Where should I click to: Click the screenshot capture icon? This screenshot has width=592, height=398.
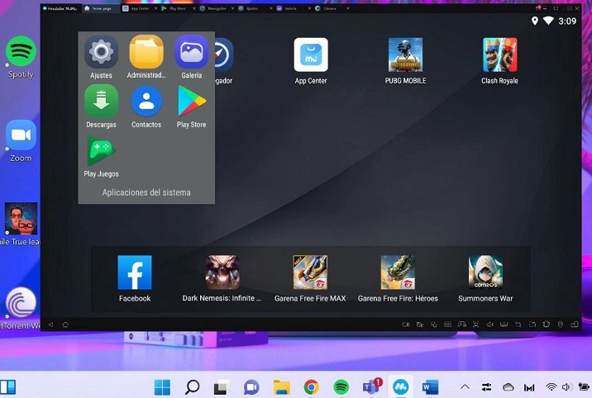point(475,325)
